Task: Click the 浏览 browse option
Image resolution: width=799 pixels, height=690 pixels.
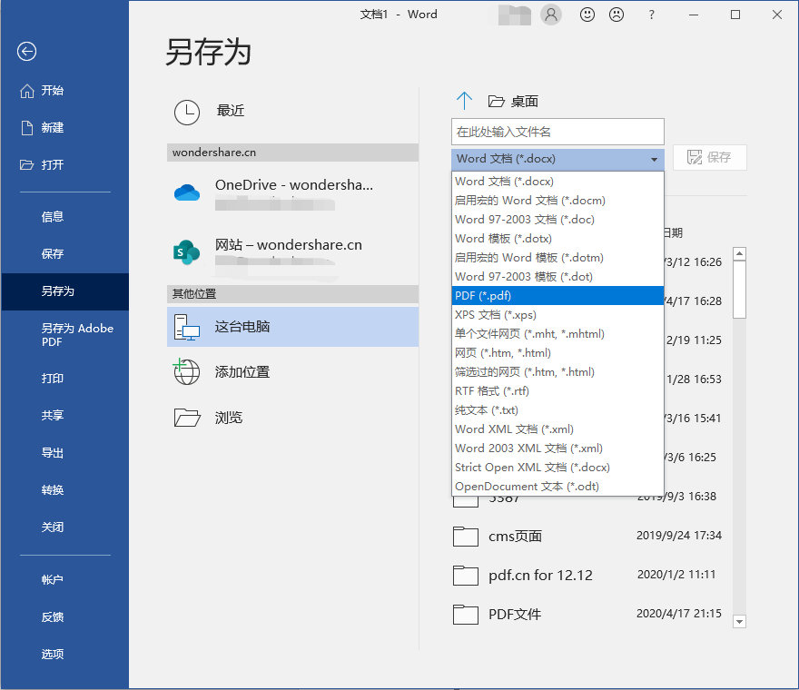Action: tap(293, 418)
